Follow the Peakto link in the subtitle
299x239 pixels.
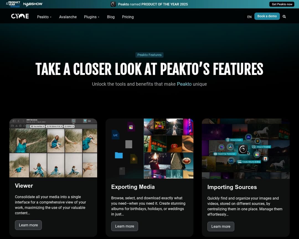coord(184,84)
